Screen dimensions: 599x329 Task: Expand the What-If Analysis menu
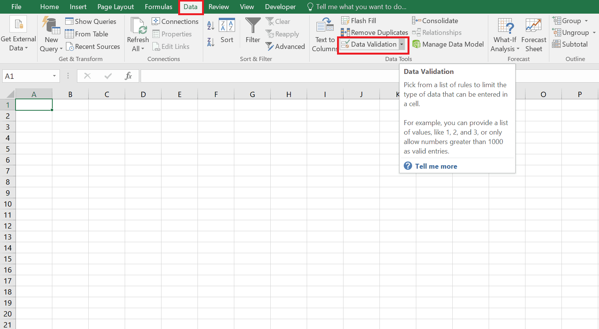[x=505, y=35]
